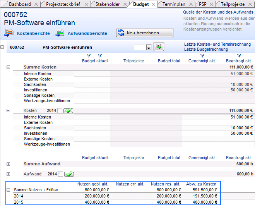Click the arrow icon above Genehmigt akt.
The width and height of the screenshot is (255, 206).
click(202, 56)
